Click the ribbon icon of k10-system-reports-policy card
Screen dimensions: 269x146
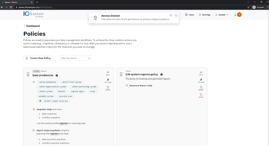pos(121,74)
